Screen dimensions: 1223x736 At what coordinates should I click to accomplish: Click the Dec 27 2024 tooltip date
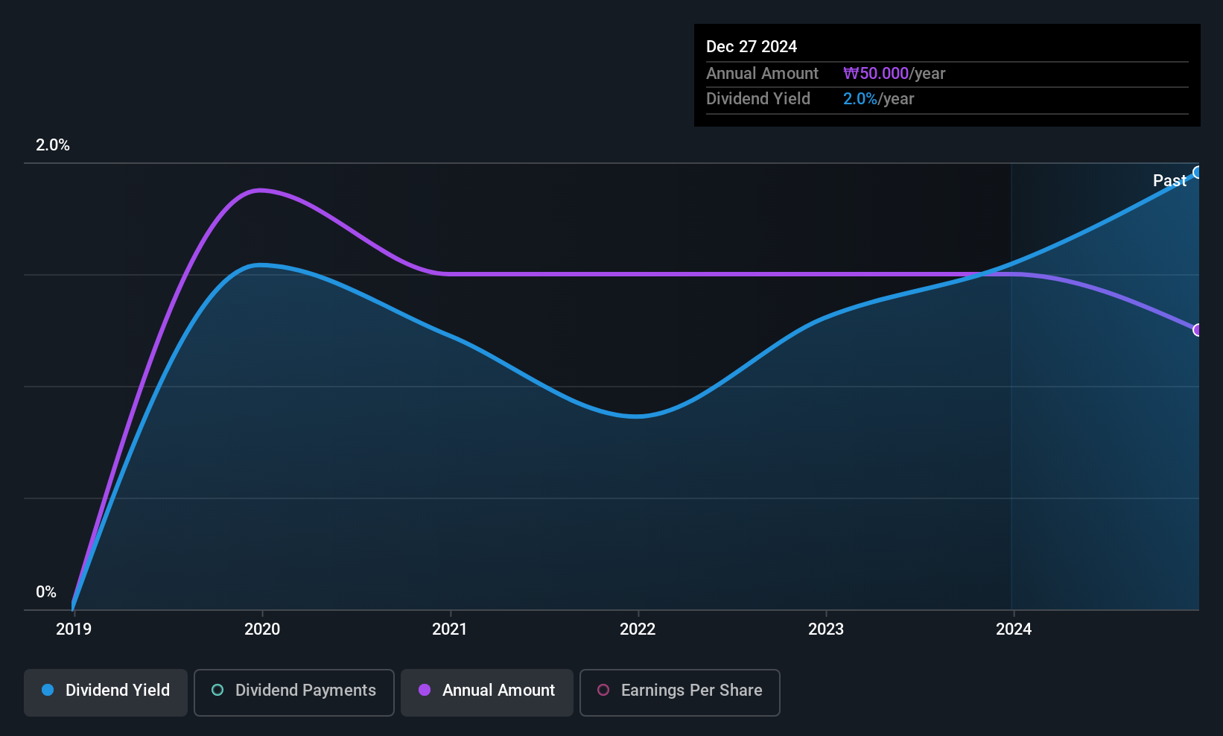pyautogui.click(x=752, y=46)
